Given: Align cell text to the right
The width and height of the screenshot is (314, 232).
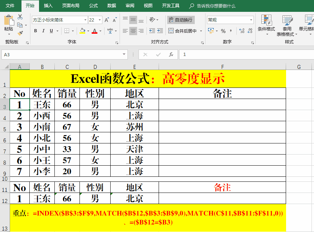Looking at the screenshot, I should coord(141,31).
